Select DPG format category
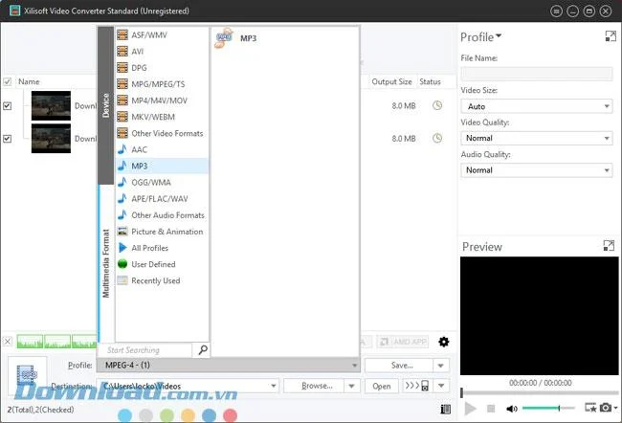Screen dimensions: 622x423 click(x=162, y=68)
